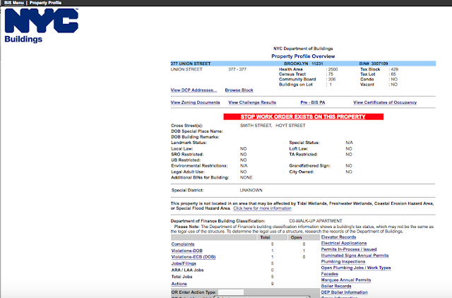Open View Zoning Documents link
The width and height of the screenshot is (452, 298).
(x=195, y=102)
